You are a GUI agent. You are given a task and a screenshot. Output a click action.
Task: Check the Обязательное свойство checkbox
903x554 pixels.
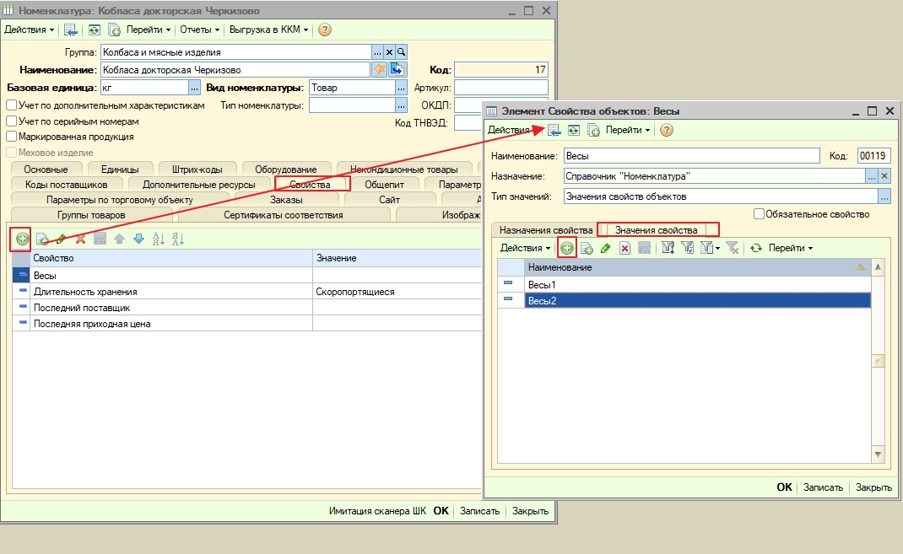(759, 214)
